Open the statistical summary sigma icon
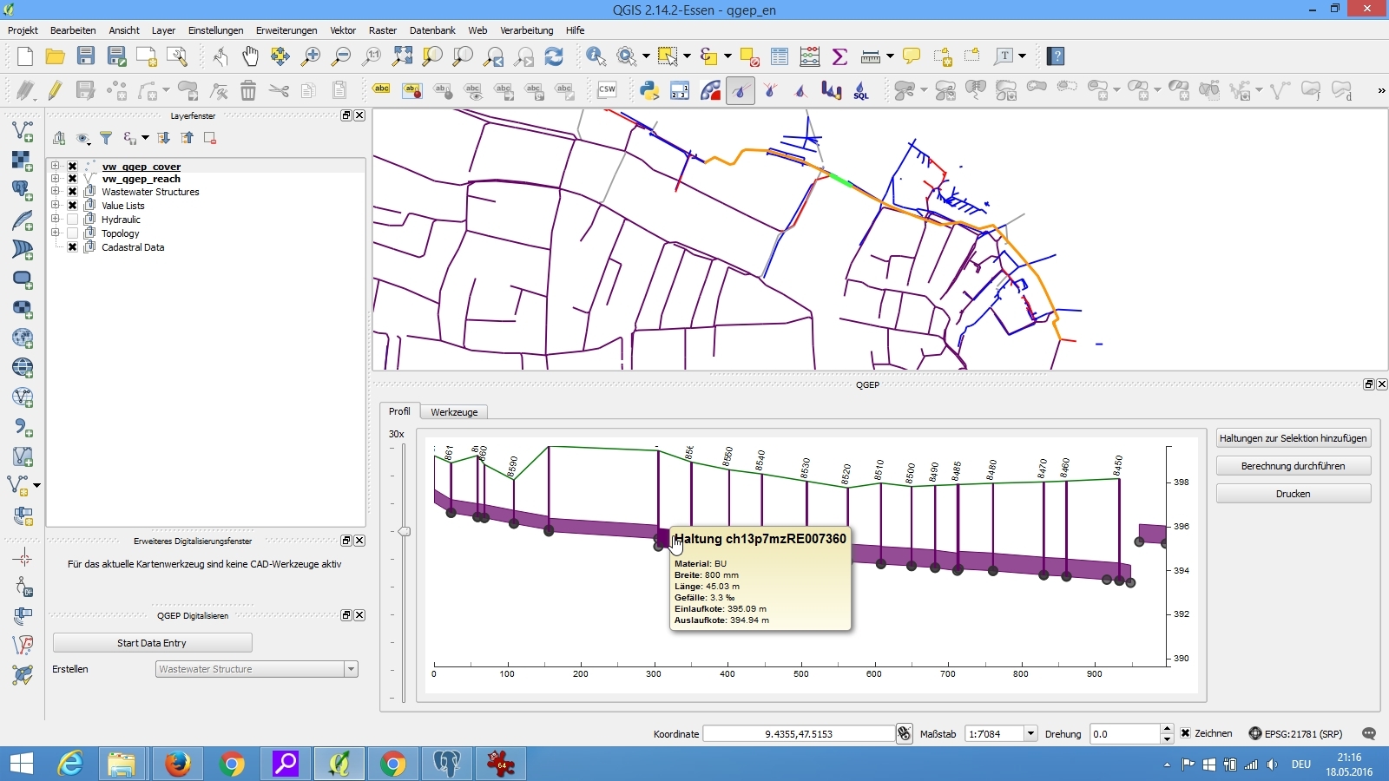Image resolution: width=1389 pixels, height=781 pixels. click(x=839, y=56)
